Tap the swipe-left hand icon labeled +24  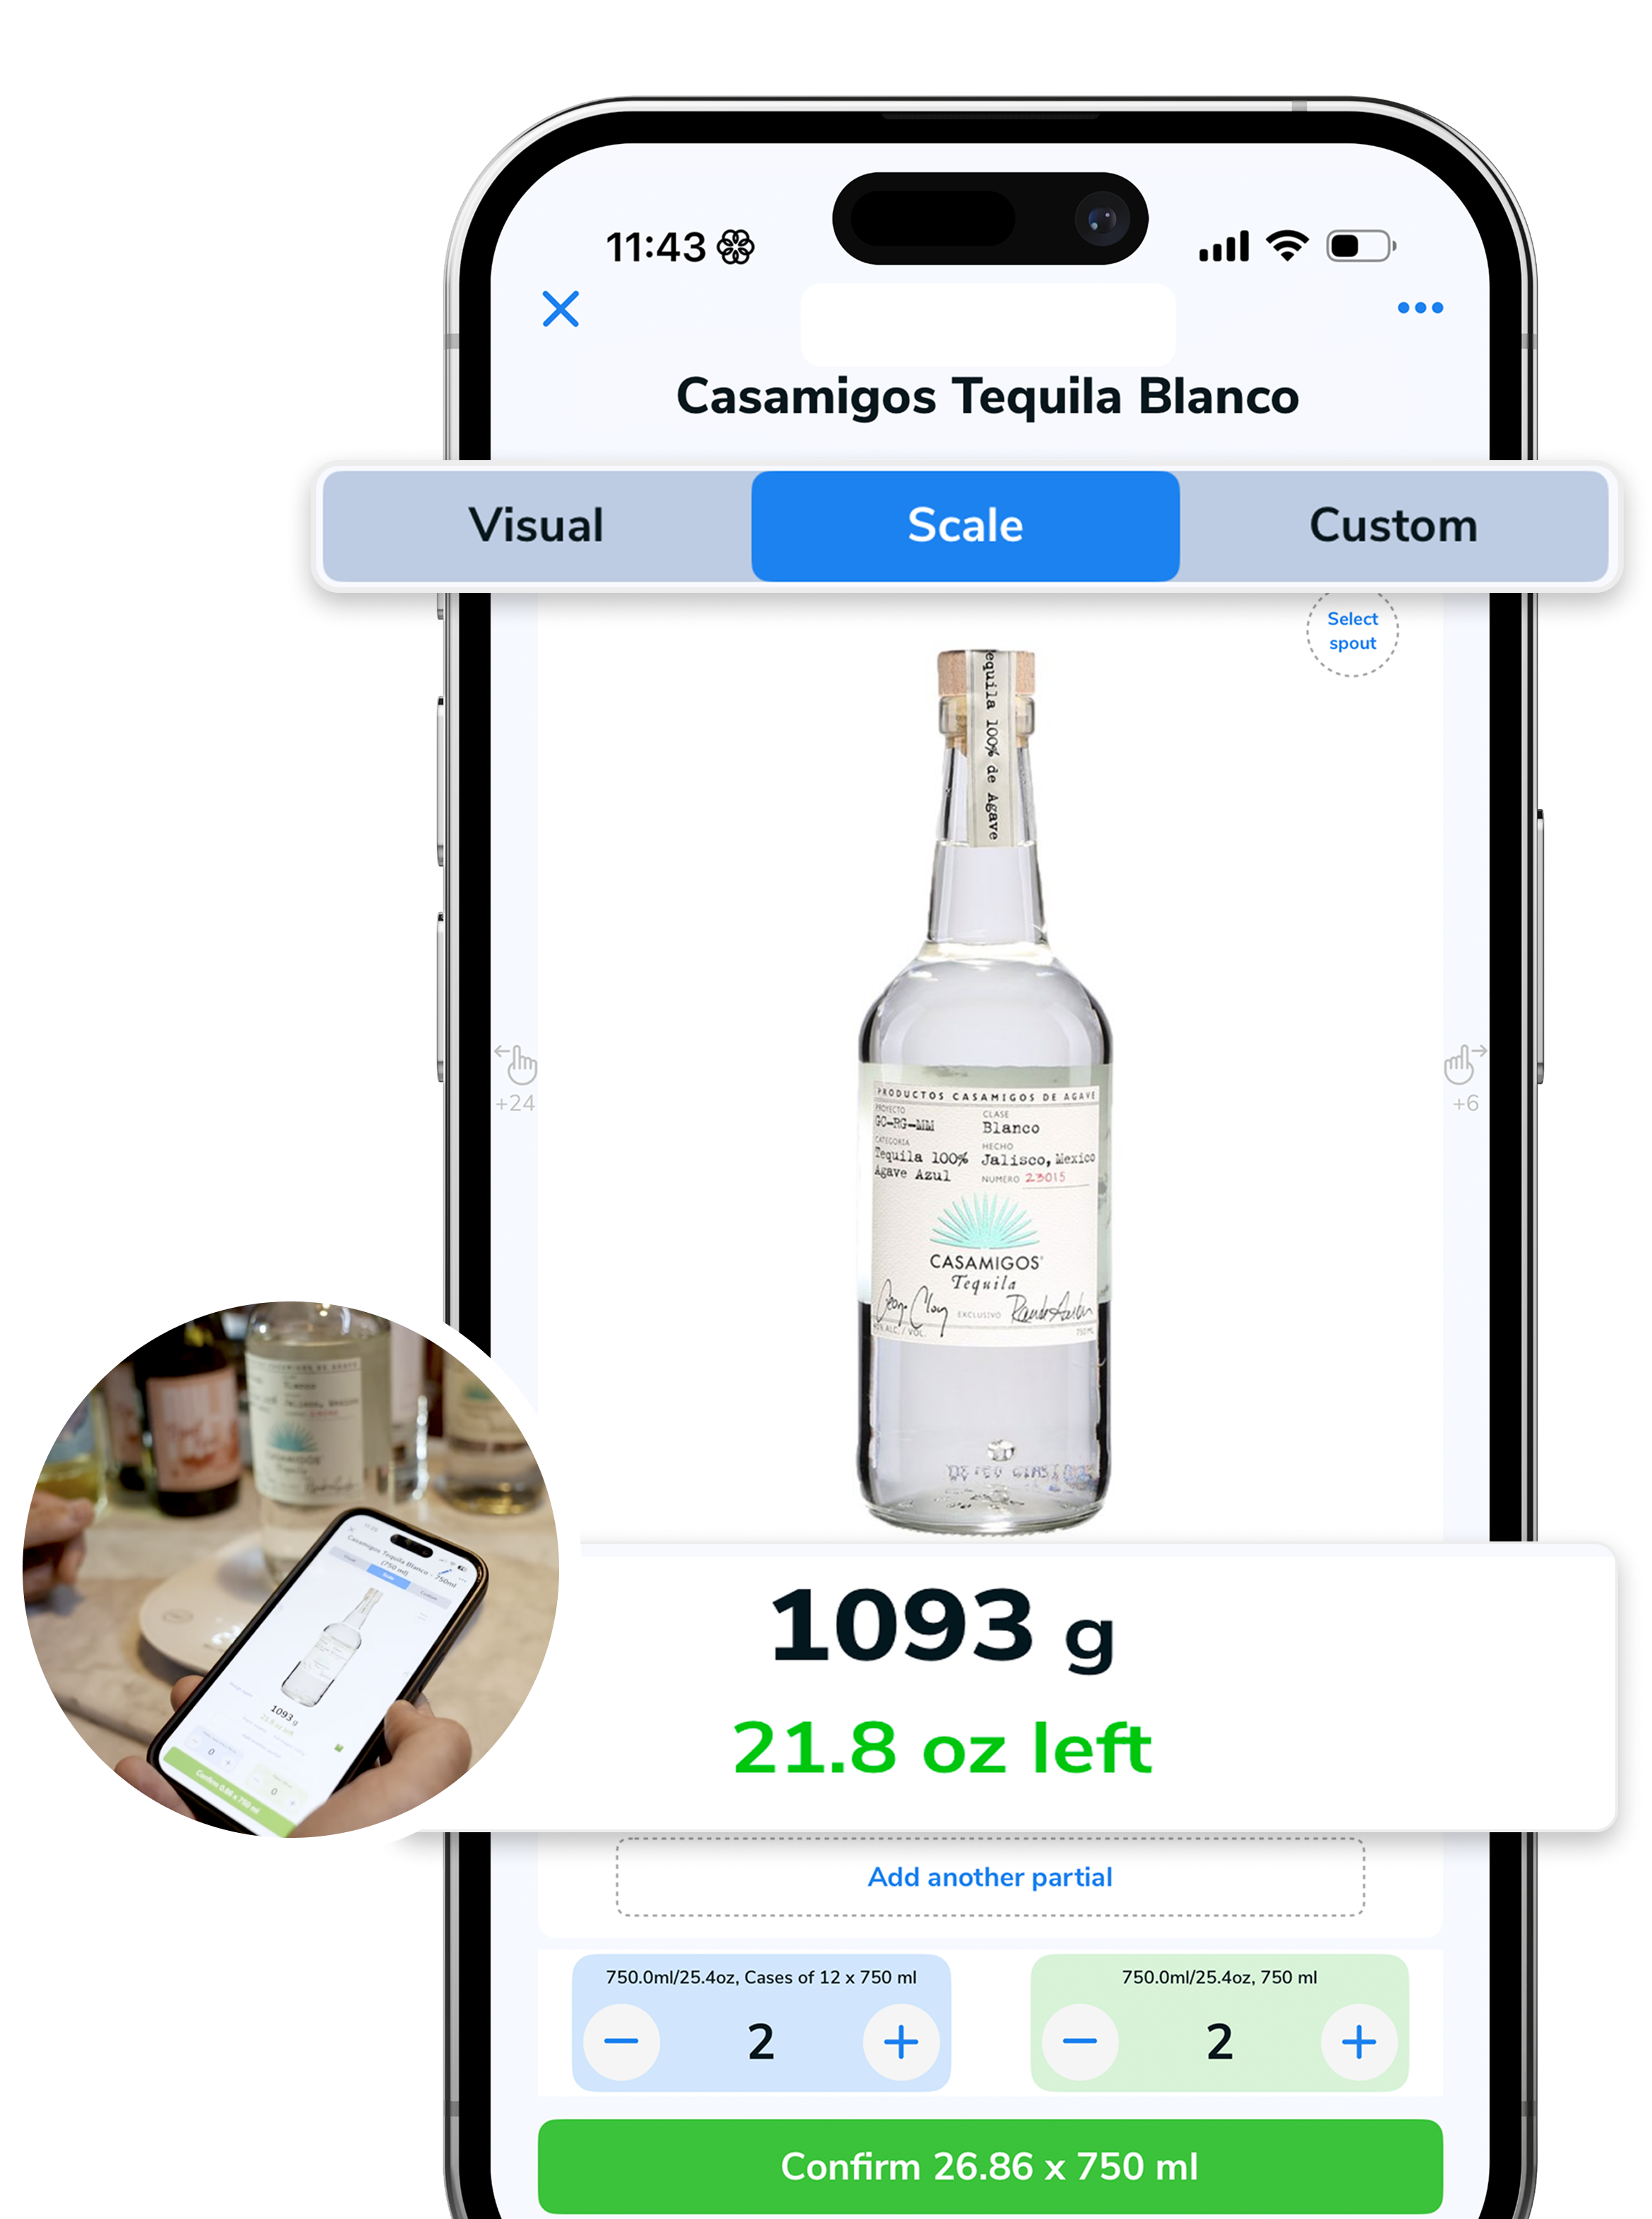click(516, 1078)
